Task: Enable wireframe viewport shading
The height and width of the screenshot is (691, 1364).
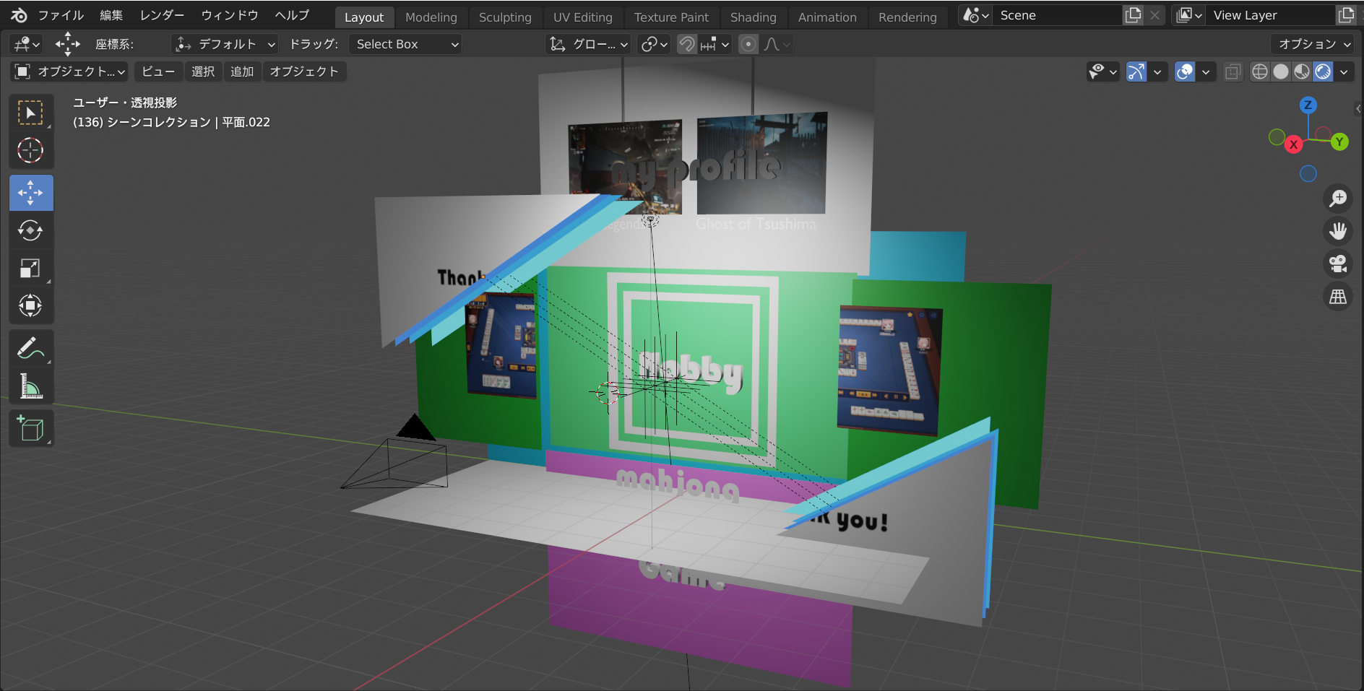Action: point(1259,71)
